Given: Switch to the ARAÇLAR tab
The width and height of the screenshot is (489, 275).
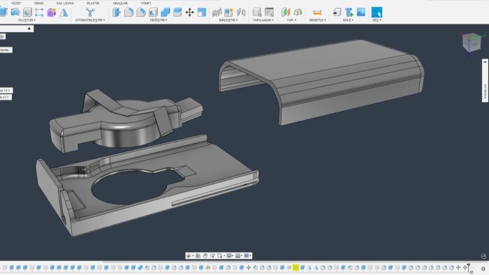Looking at the screenshot, I should pos(120,3).
